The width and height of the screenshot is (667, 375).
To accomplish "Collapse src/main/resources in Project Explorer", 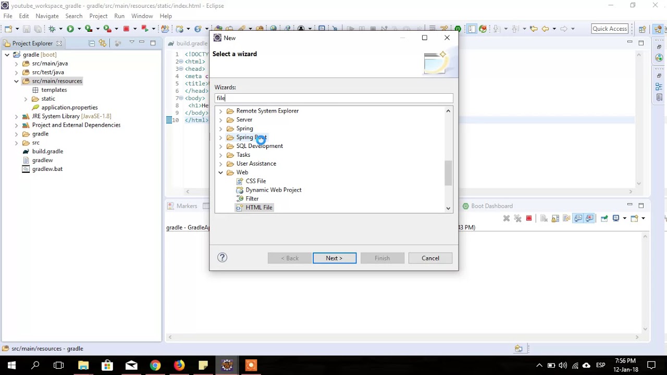I will point(16,81).
